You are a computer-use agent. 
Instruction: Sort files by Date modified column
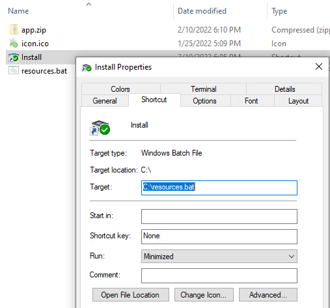point(202,11)
